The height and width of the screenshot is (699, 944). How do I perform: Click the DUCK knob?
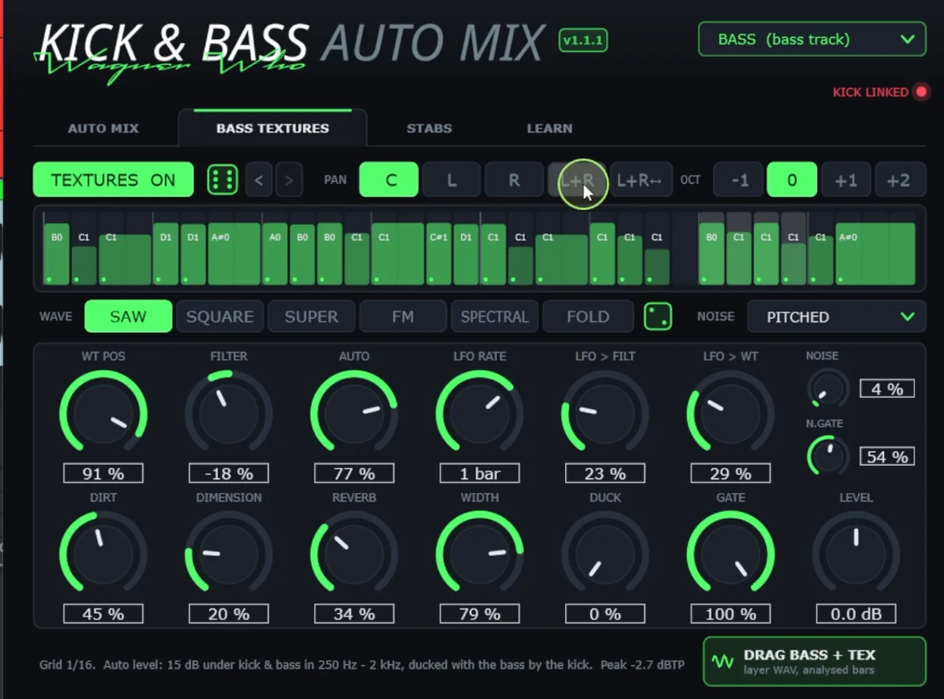tap(605, 553)
